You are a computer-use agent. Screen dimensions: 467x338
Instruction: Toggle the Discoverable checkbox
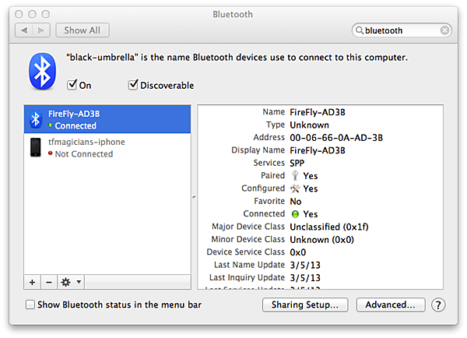point(133,85)
